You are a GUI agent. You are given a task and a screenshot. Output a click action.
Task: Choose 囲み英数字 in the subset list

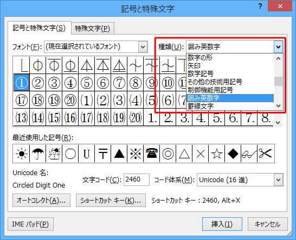click(230, 98)
